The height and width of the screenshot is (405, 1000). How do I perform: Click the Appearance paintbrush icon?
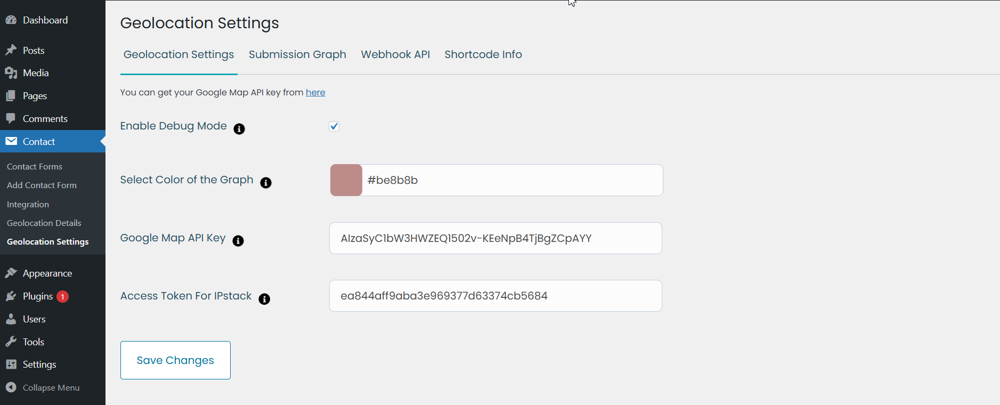point(11,273)
